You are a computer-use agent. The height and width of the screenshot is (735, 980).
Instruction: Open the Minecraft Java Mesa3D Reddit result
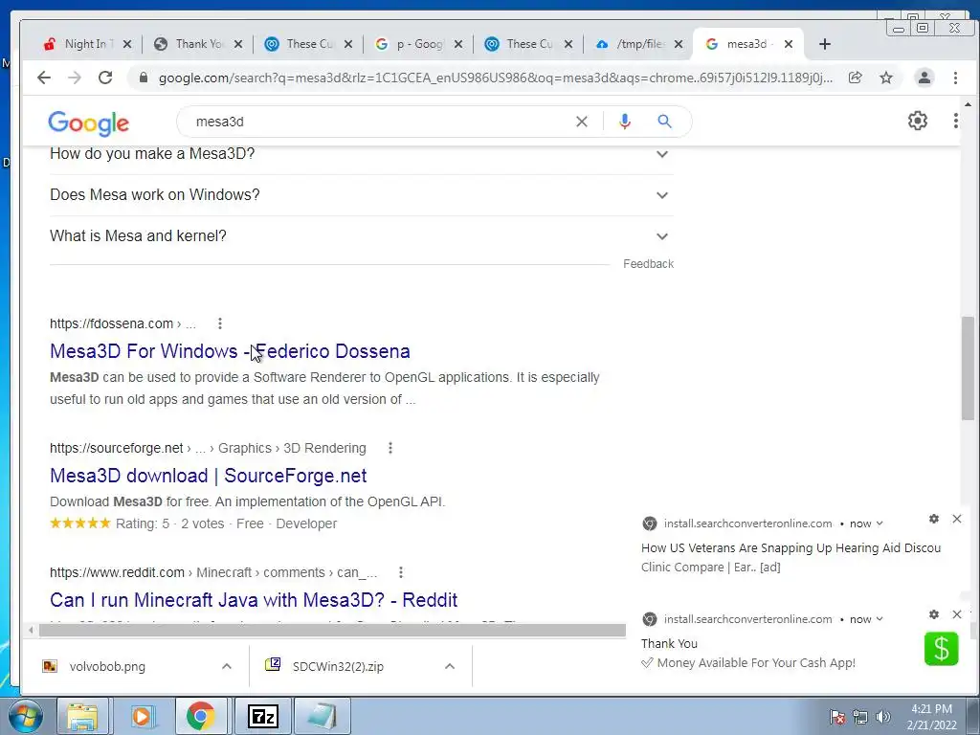[254, 600]
